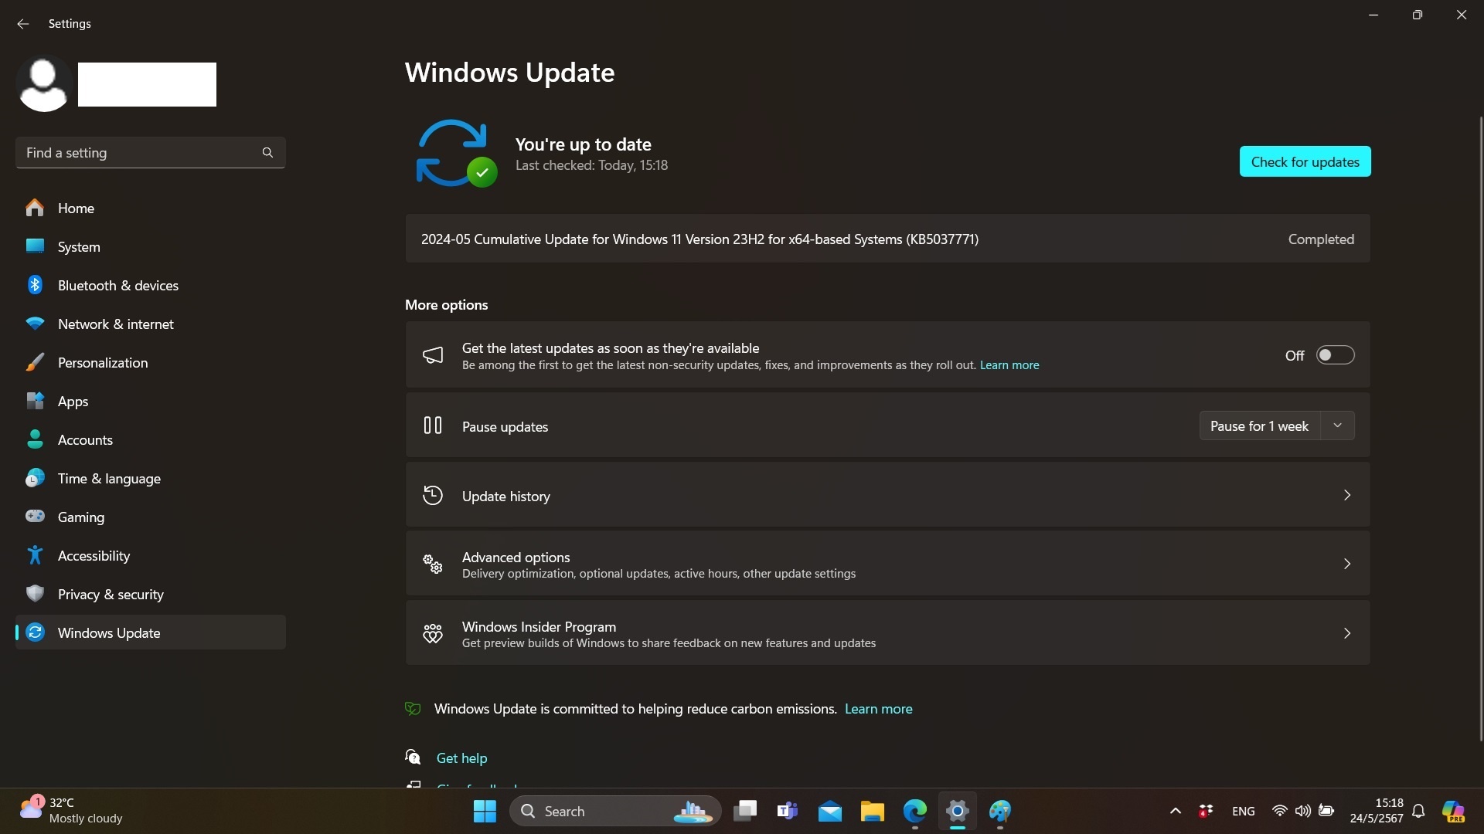Click the Gaming controller icon

coord(35,516)
